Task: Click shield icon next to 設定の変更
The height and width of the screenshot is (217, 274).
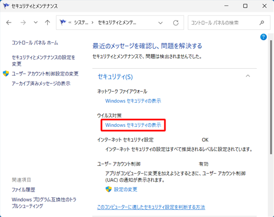Action: click(109, 189)
